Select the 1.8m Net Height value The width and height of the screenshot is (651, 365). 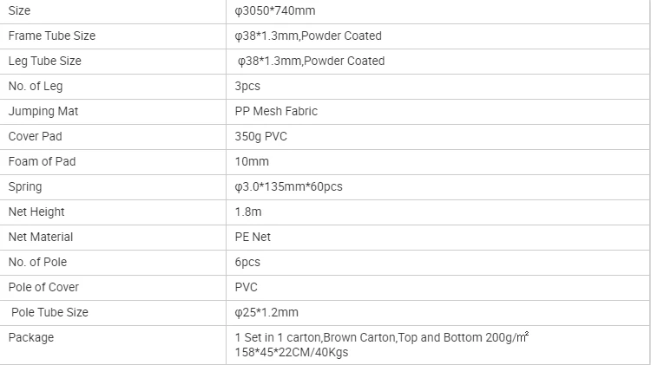248,212
